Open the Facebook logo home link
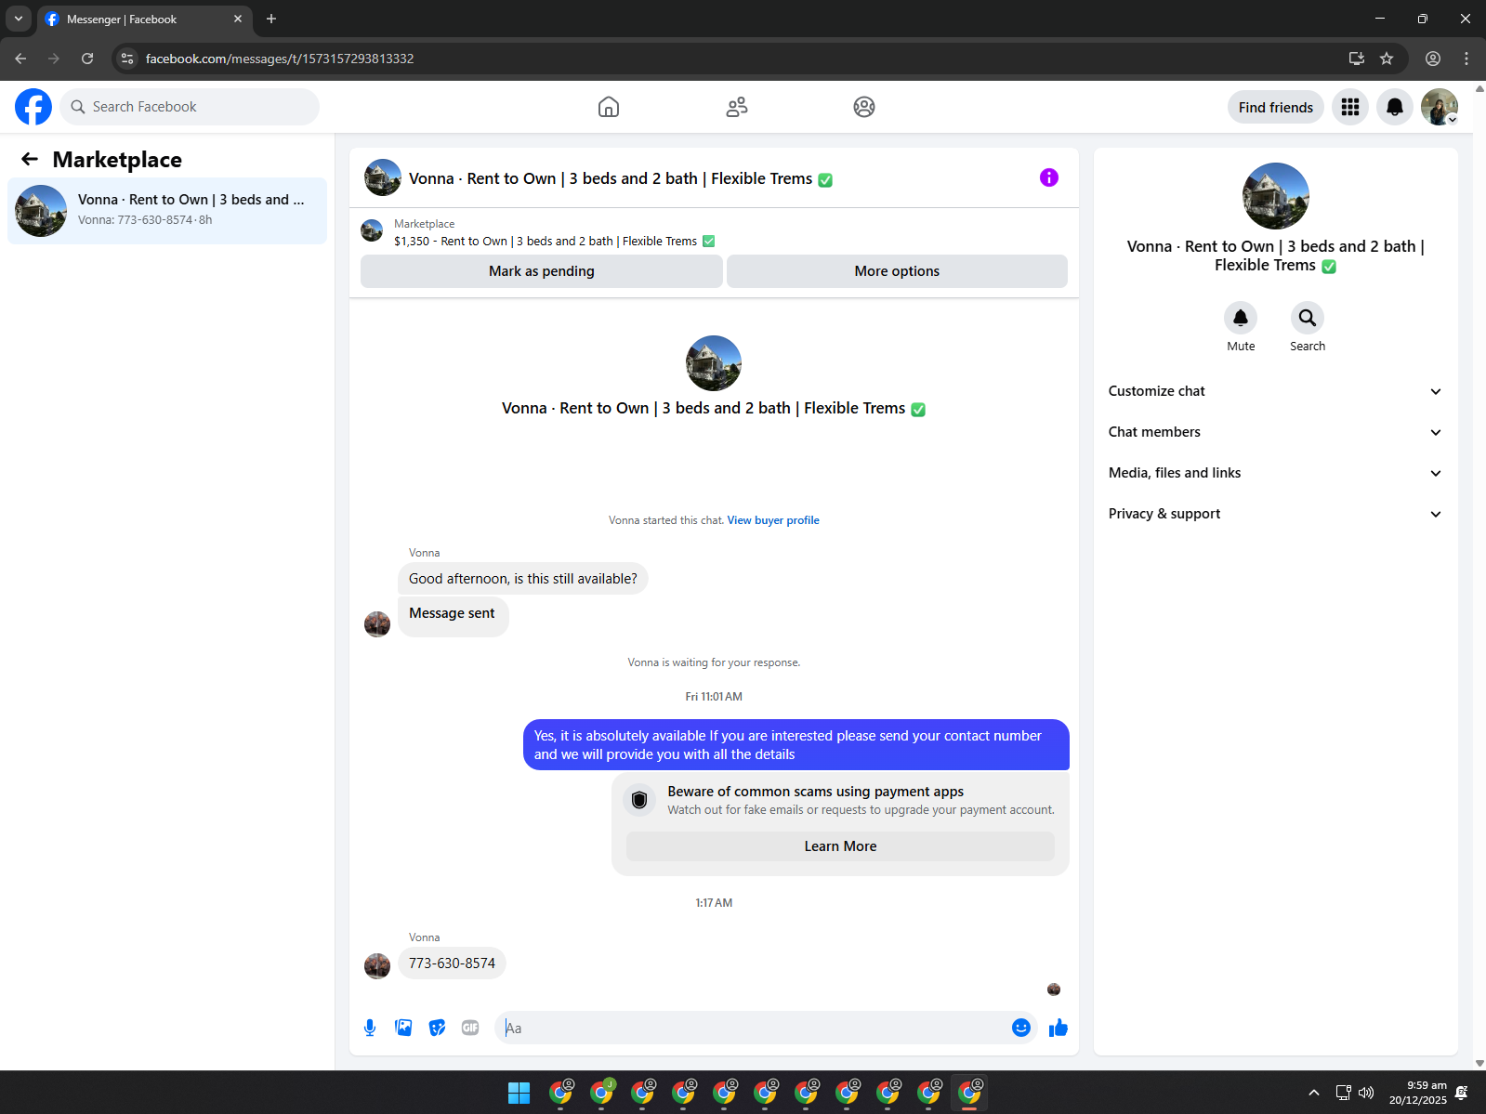This screenshot has height=1114, width=1486. pyautogui.click(x=33, y=107)
